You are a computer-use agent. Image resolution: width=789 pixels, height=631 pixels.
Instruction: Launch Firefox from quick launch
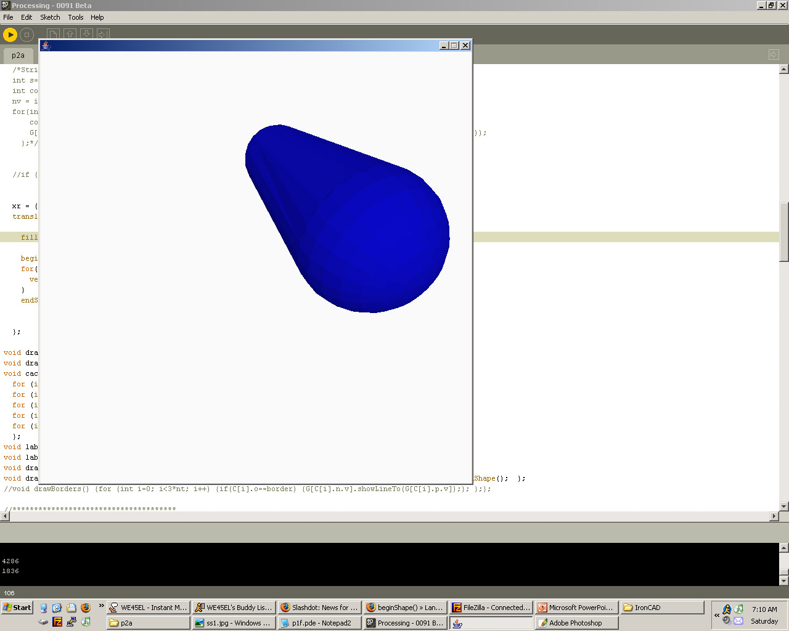coord(86,608)
